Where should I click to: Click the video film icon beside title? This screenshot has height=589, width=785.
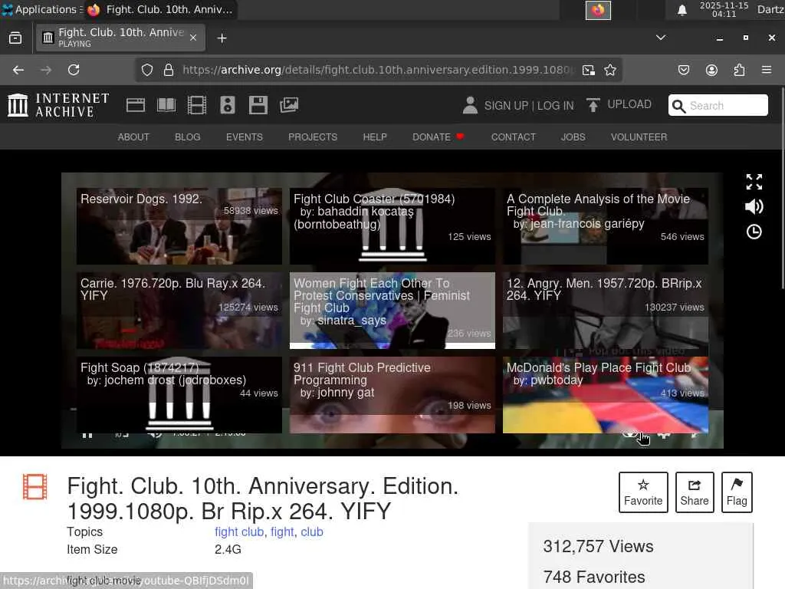click(35, 487)
